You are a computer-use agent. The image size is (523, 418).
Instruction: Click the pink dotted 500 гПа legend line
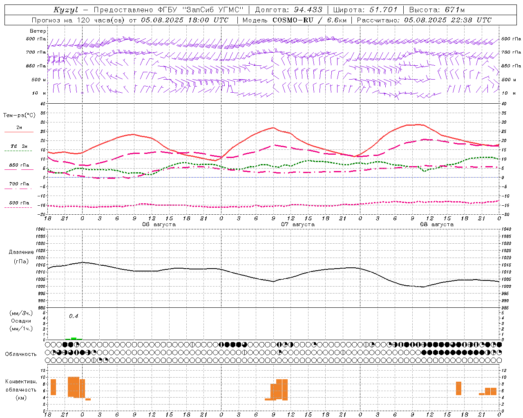pos(18,207)
